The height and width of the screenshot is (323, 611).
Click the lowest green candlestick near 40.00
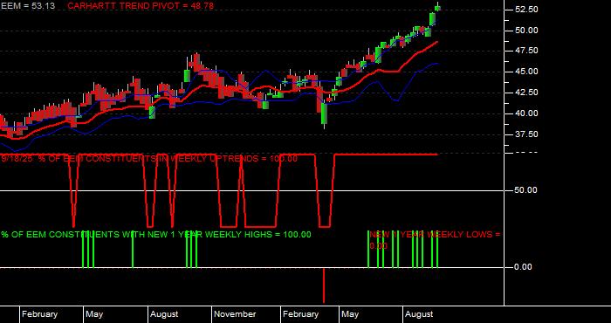(x=324, y=114)
